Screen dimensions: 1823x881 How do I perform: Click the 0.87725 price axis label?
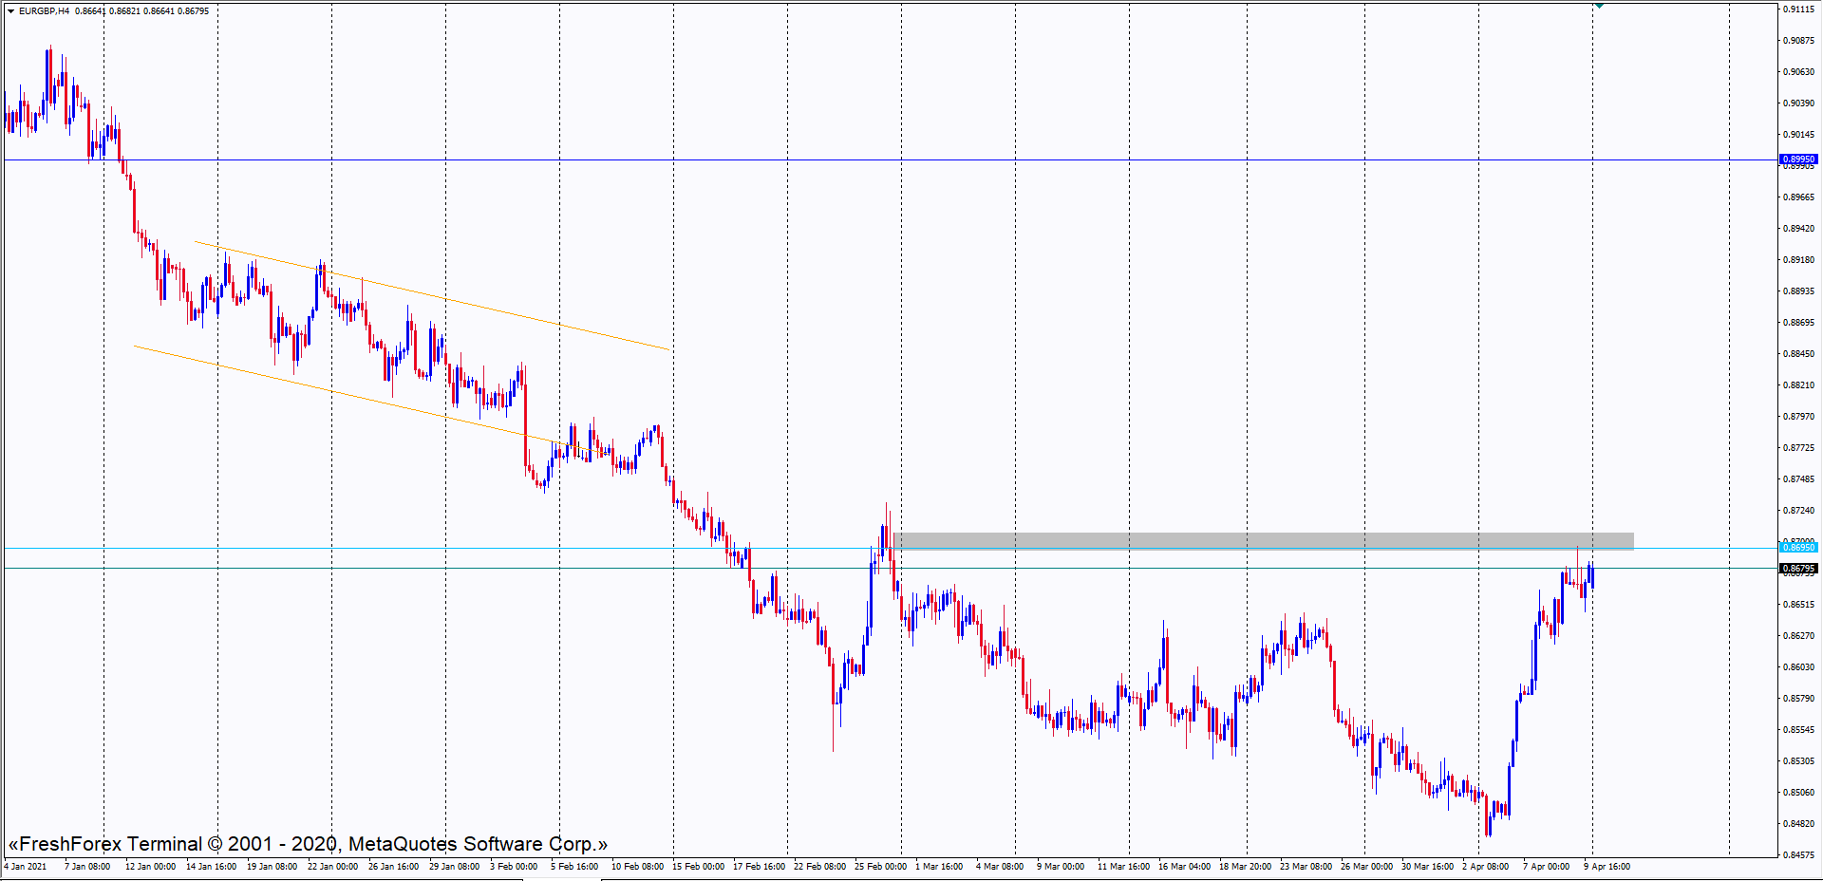tap(1798, 448)
